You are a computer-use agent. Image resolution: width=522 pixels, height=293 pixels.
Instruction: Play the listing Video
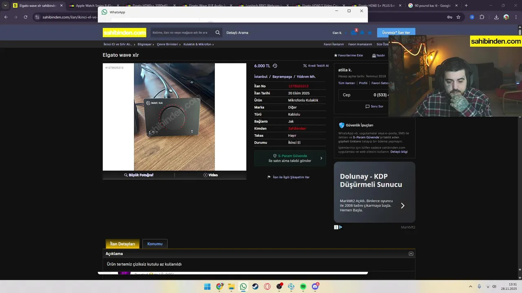[x=210, y=175]
